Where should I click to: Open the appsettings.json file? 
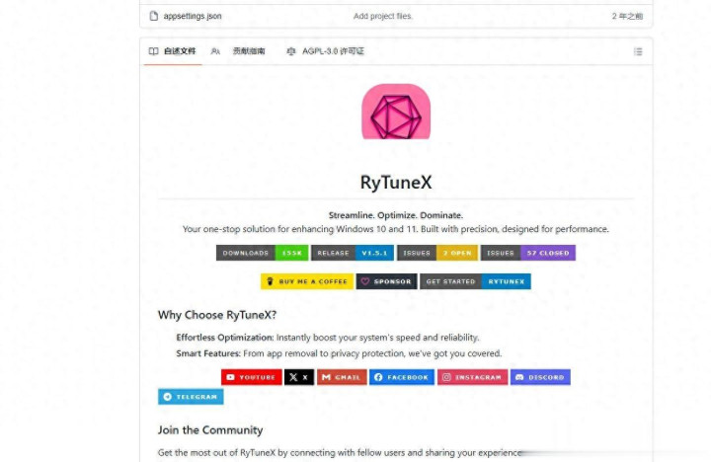(193, 16)
